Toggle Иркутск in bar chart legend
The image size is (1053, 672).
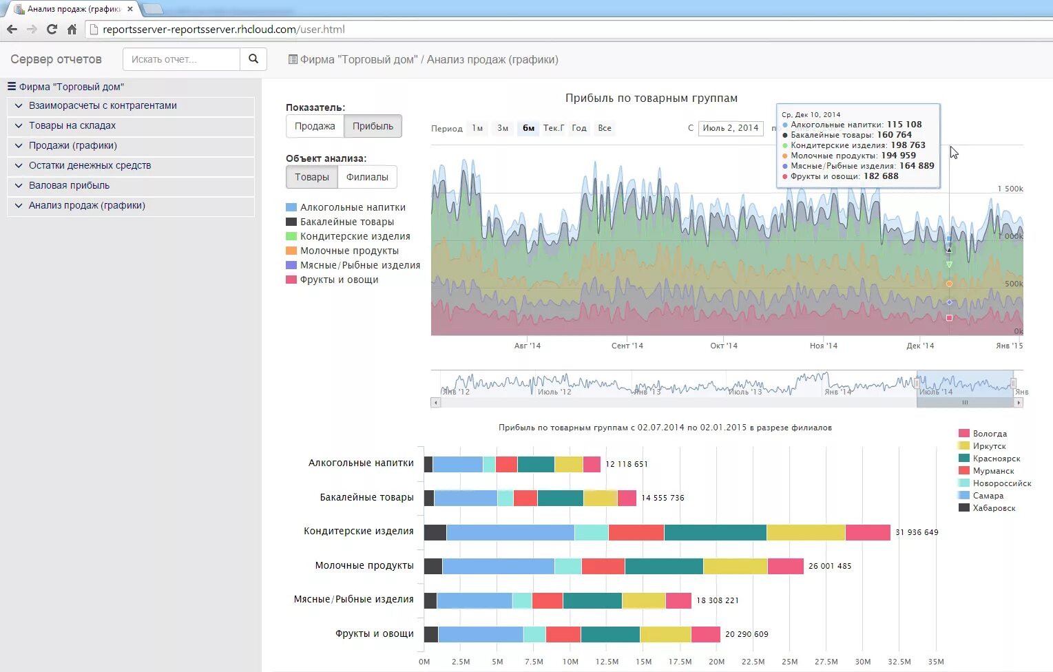pyautogui.click(x=982, y=446)
